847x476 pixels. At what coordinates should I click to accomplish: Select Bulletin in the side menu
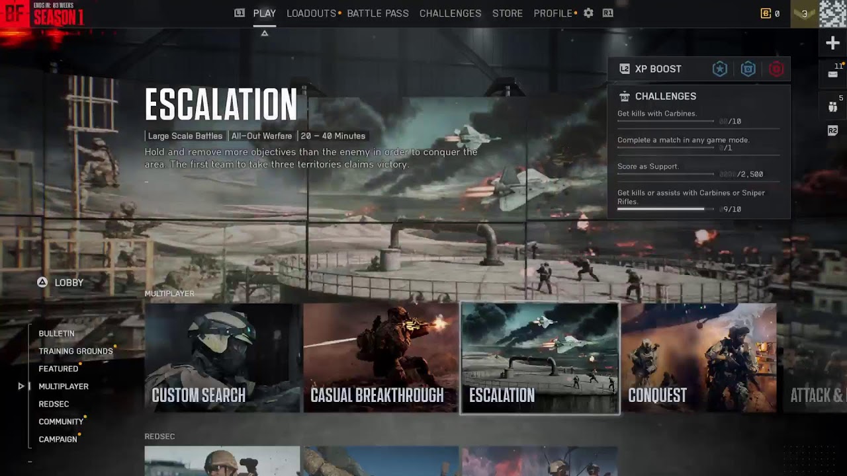56,334
